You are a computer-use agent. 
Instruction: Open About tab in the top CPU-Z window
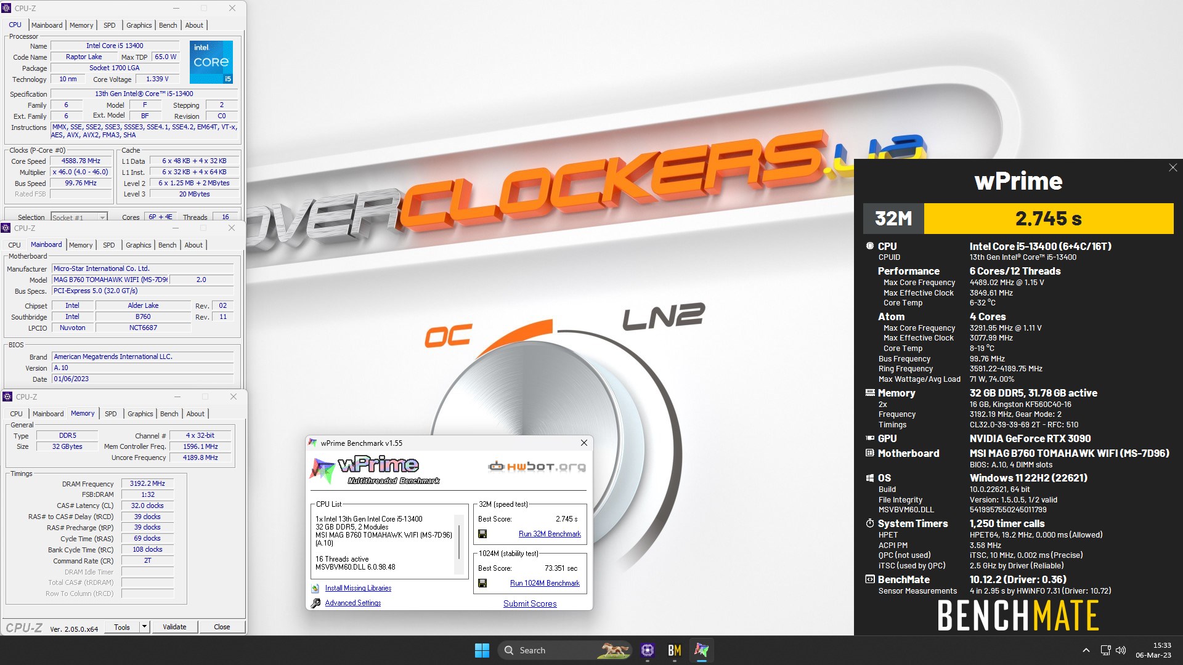click(194, 25)
